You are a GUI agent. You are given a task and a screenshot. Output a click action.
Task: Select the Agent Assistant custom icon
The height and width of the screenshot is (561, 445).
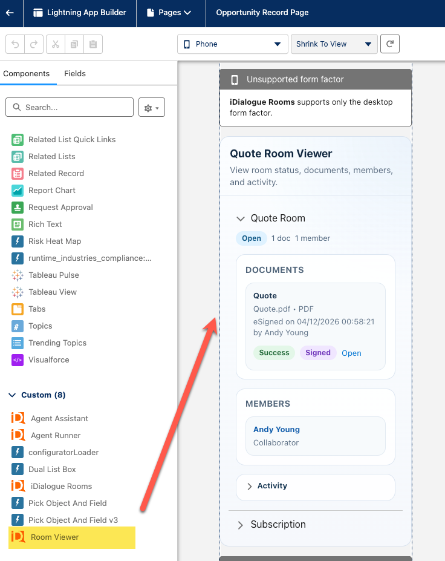(18, 418)
